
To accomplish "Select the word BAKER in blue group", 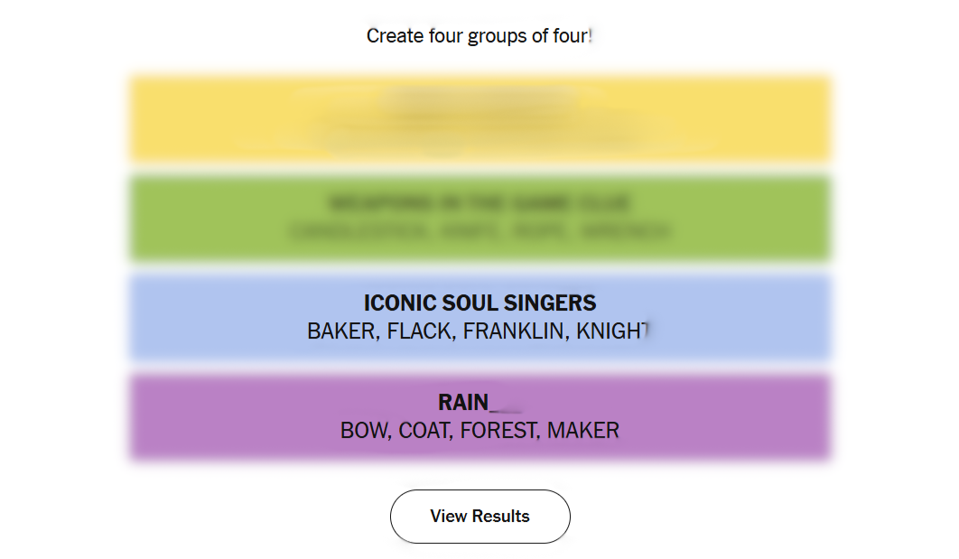I will pyautogui.click(x=340, y=331).
